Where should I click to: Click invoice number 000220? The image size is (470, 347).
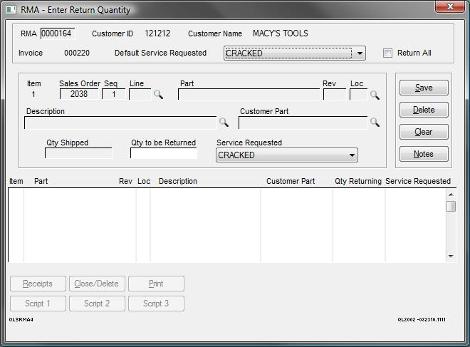point(77,53)
